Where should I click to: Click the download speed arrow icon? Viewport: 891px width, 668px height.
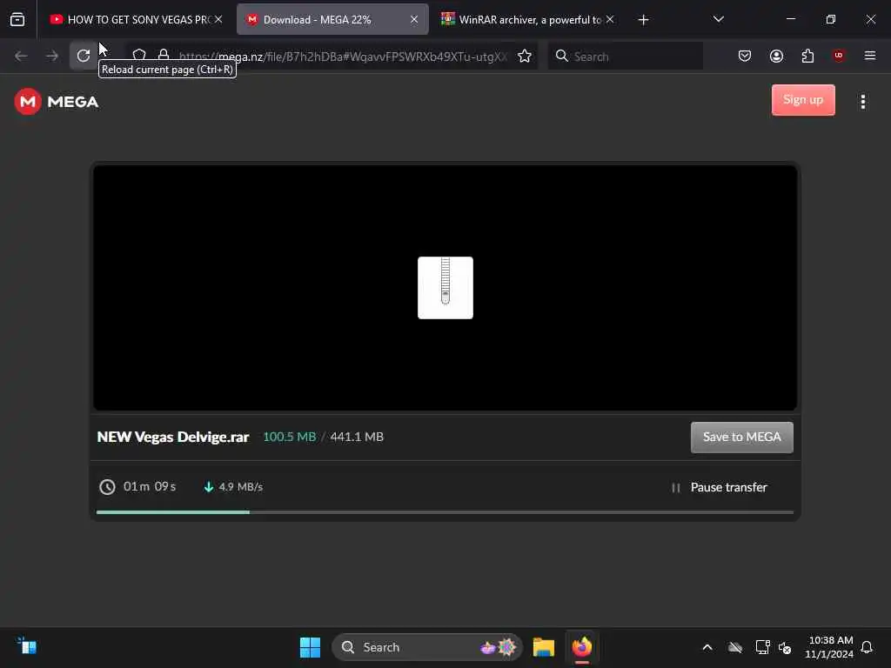(209, 487)
